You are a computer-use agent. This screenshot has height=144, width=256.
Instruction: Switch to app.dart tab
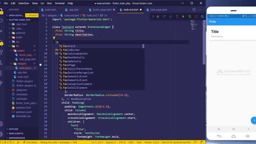74,10
